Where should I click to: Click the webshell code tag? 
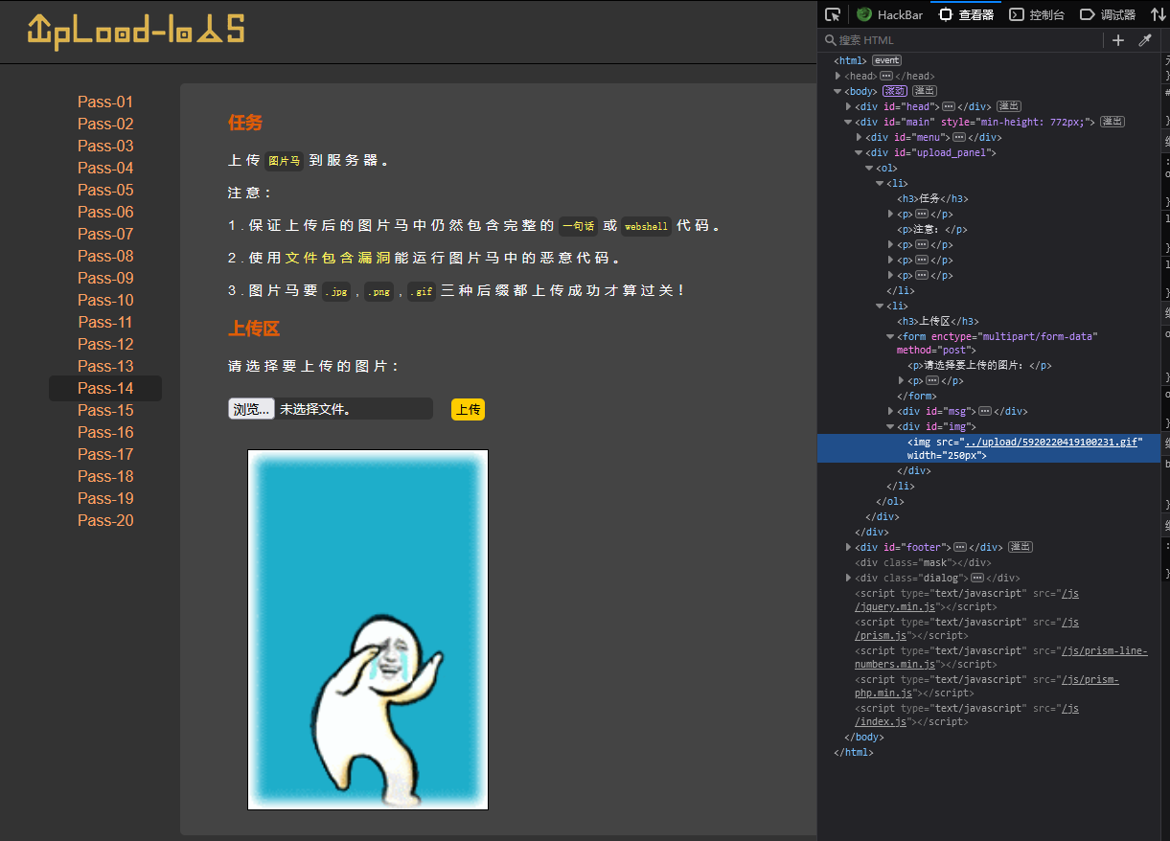pos(644,227)
